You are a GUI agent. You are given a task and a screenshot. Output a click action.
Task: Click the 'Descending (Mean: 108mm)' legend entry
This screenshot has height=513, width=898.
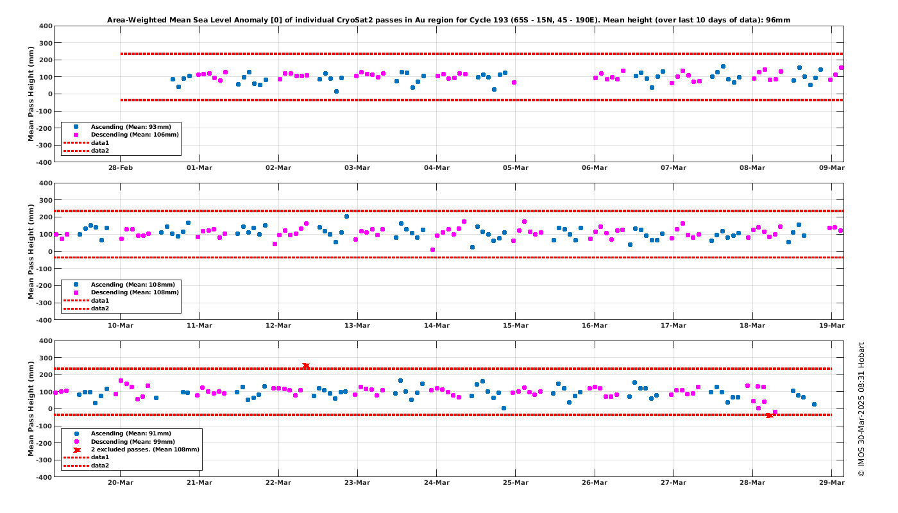[121, 292]
